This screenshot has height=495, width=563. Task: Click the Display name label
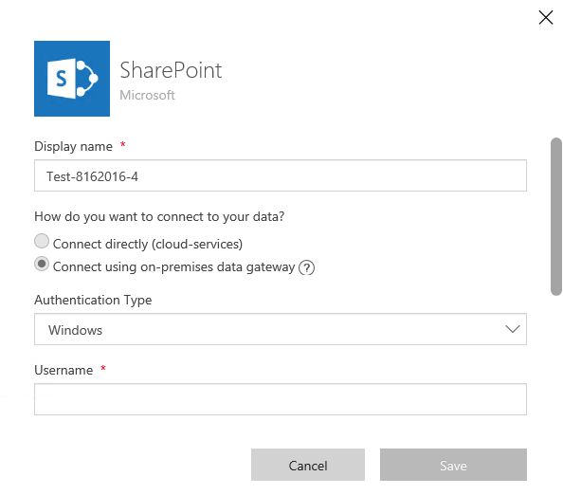(73, 147)
